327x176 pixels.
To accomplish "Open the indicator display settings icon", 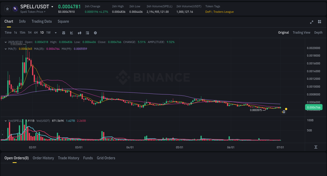I will click(x=87, y=33).
